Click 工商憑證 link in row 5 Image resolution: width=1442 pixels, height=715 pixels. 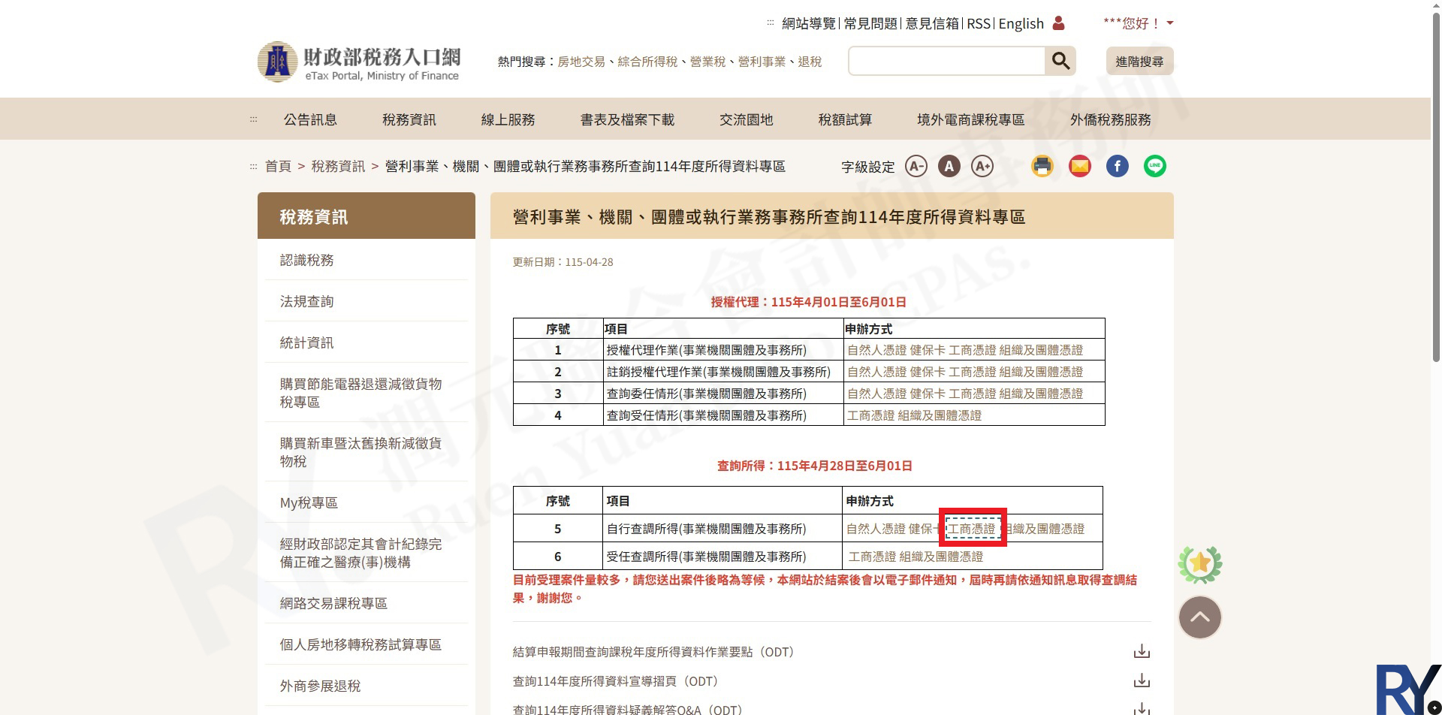coord(972,529)
